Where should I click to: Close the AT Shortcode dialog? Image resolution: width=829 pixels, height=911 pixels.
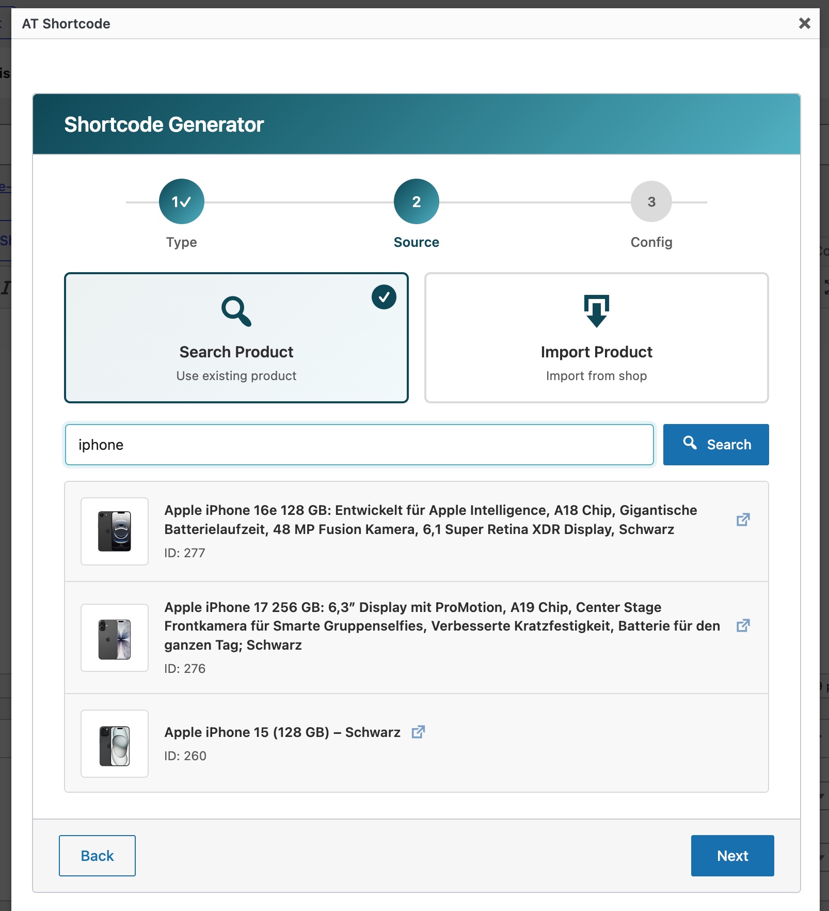pos(804,23)
